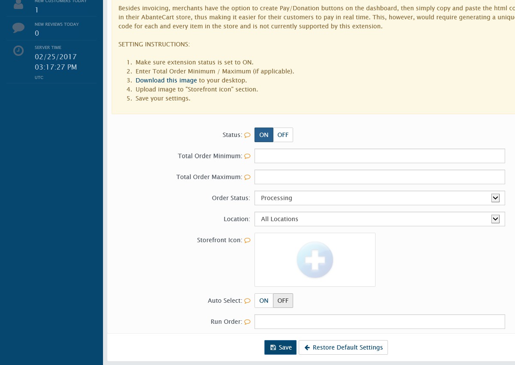The height and width of the screenshot is (365, 515).
Task: Set Auto Select to OFF
Action: point(283,301)
